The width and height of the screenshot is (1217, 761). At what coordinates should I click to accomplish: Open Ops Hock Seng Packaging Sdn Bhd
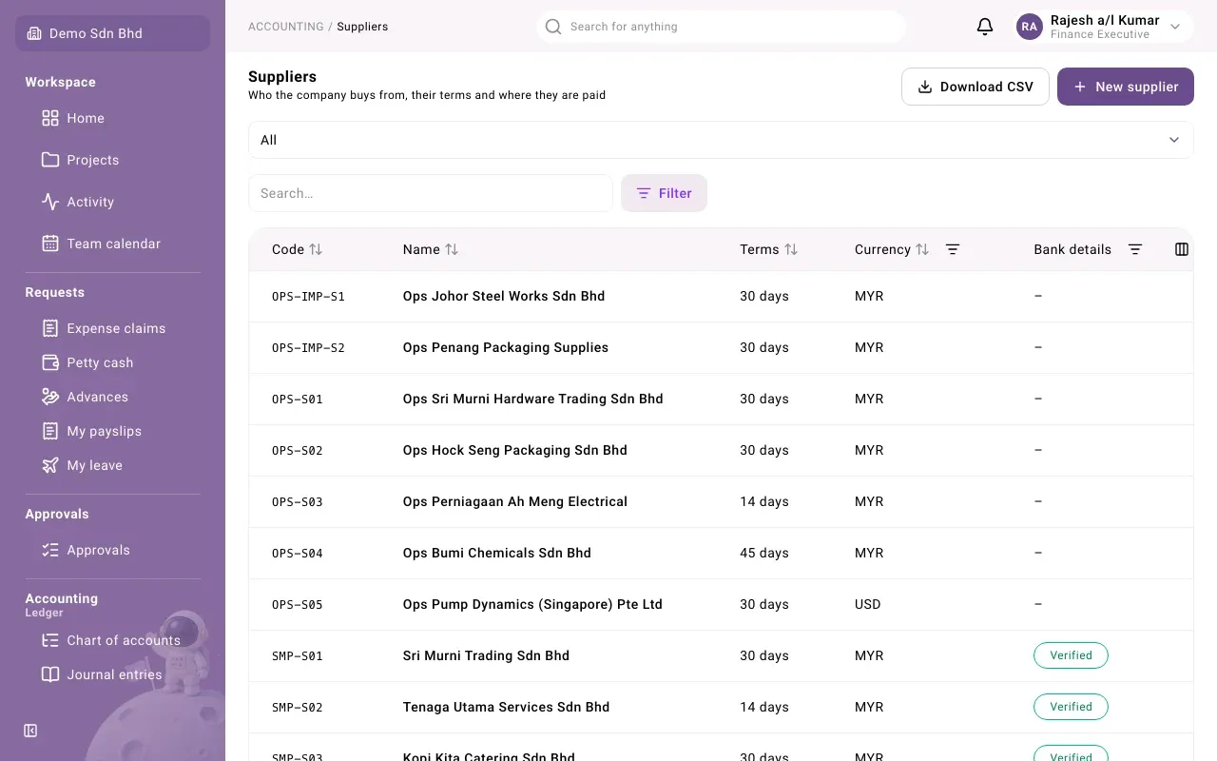(x=515, y=450)
